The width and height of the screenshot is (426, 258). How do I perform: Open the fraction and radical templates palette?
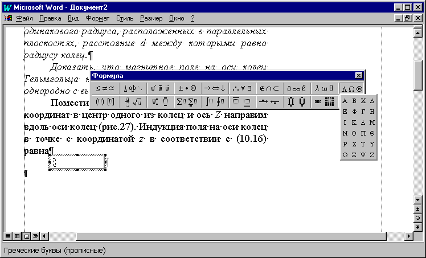pos(133,102)
